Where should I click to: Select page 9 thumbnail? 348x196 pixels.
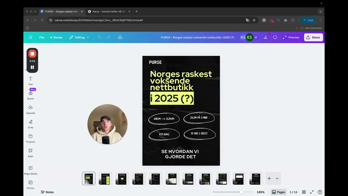tap(222, 179)
